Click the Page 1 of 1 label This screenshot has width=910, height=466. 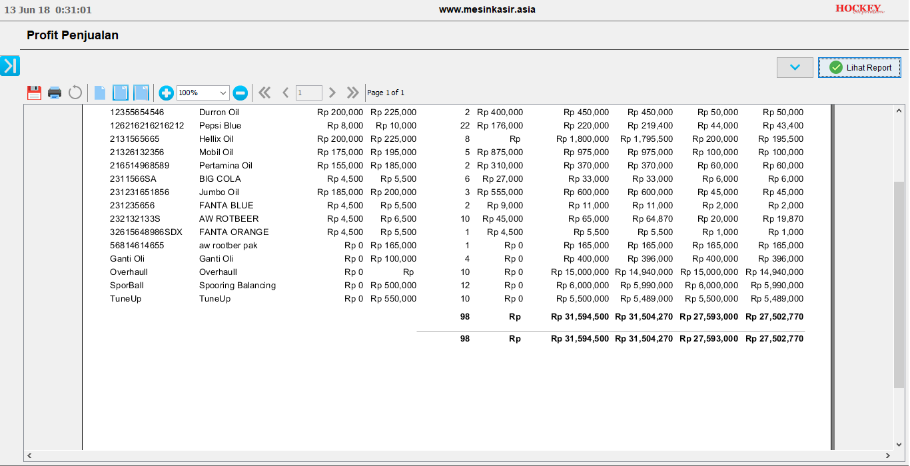tap(386, 93)
